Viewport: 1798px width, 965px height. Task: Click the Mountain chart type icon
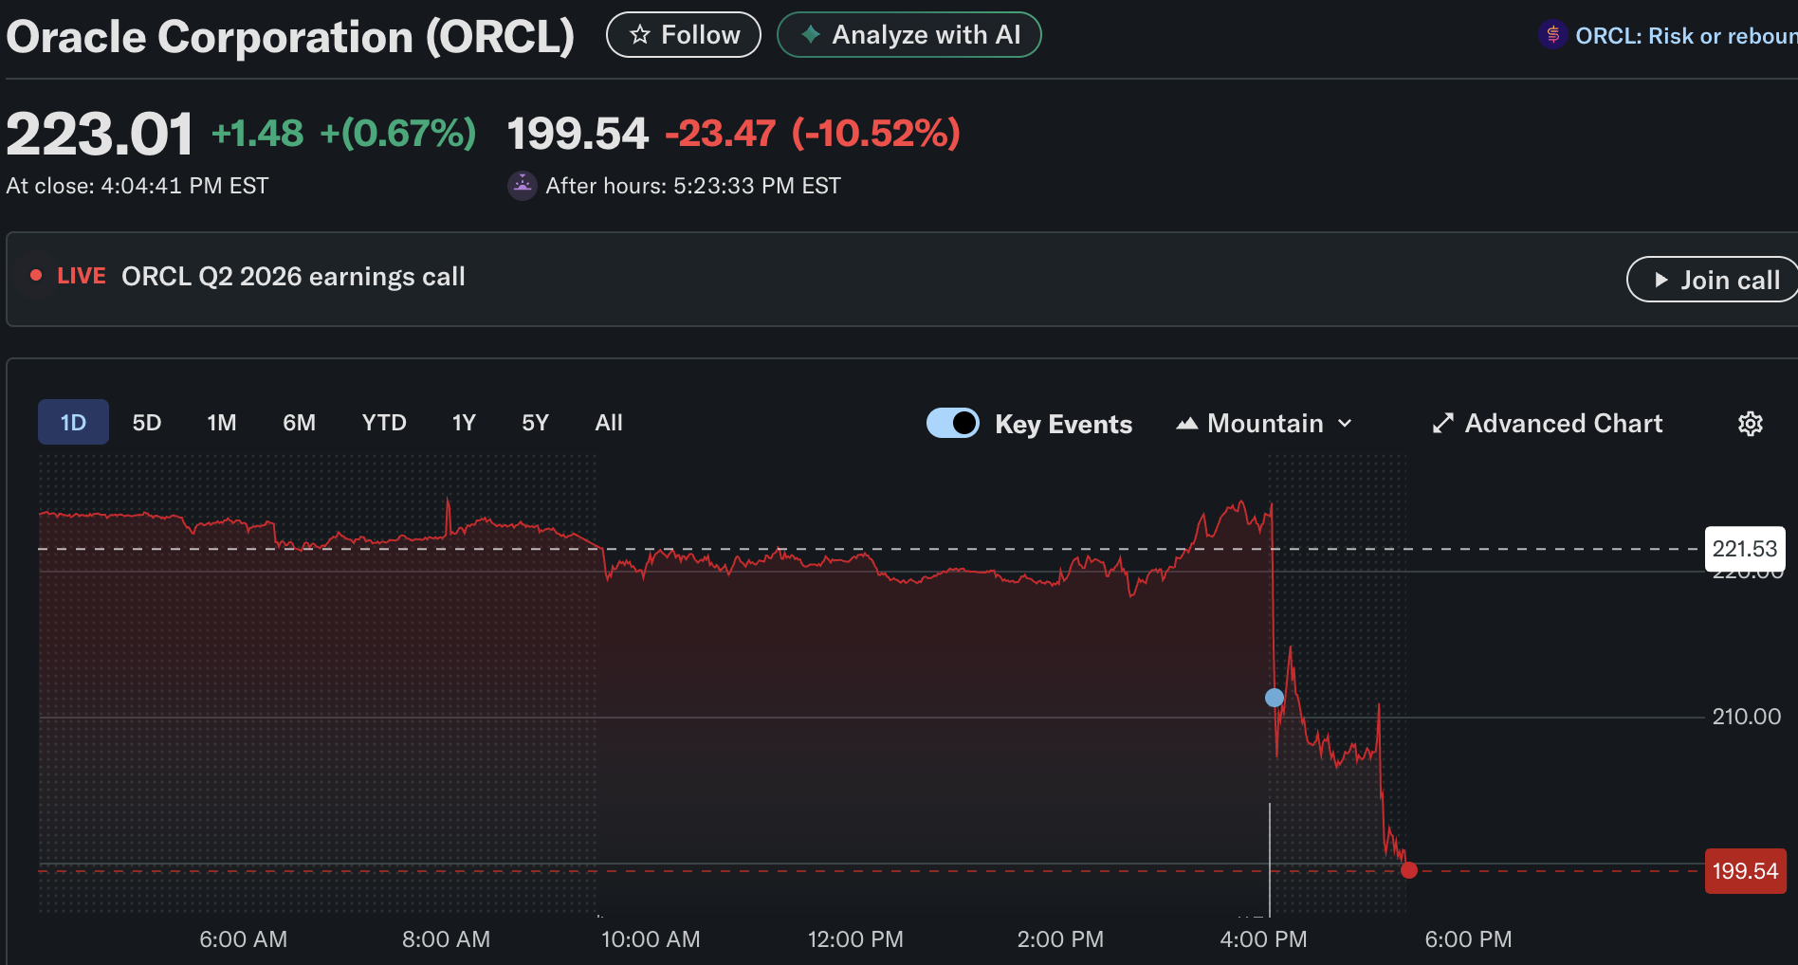[1187, 424]
